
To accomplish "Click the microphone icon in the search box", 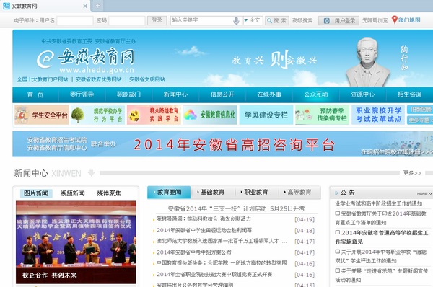I will point(236,21).
